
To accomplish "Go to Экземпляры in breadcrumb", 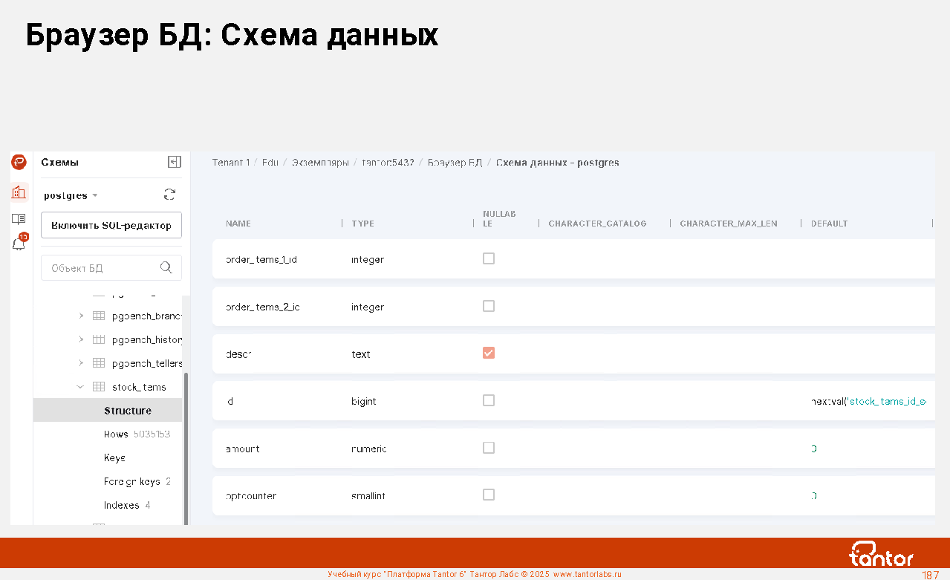I will 320,162.
